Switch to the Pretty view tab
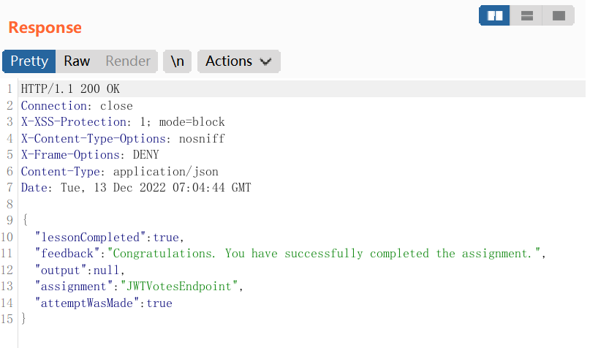This screenshot has height=348, width=590. click(x=29, y=61)
